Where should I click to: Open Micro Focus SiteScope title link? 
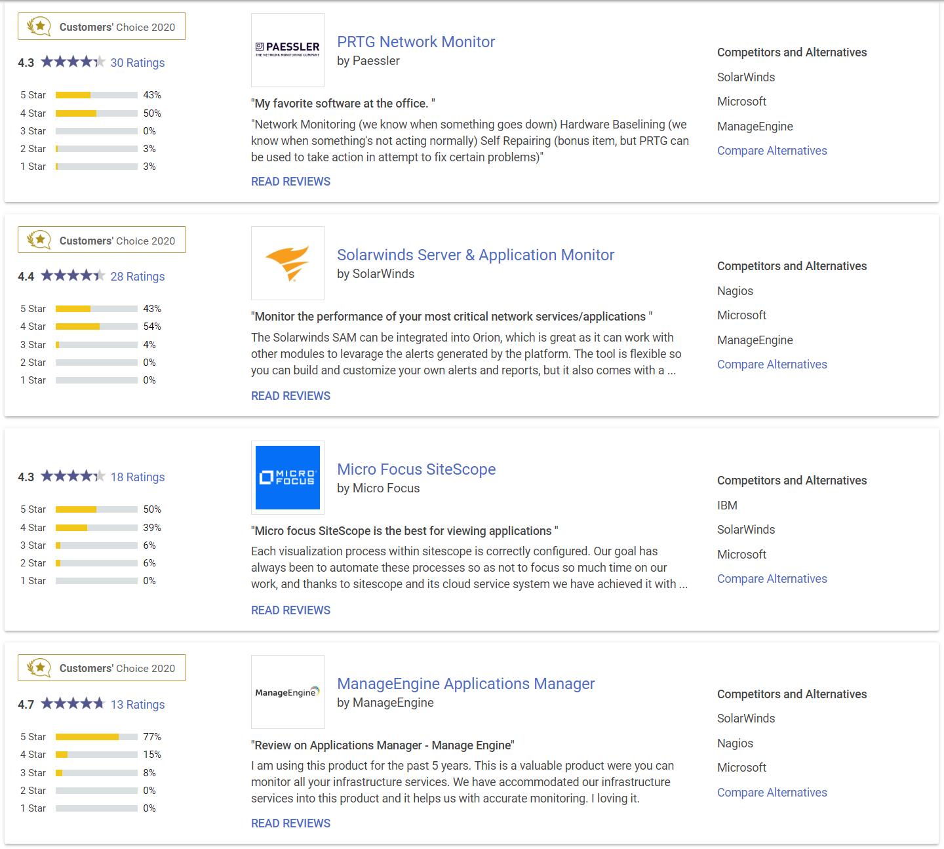[x=416, y=469]
